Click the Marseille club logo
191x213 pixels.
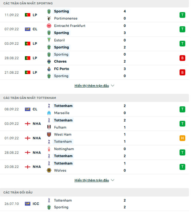(x=49, y=113)
